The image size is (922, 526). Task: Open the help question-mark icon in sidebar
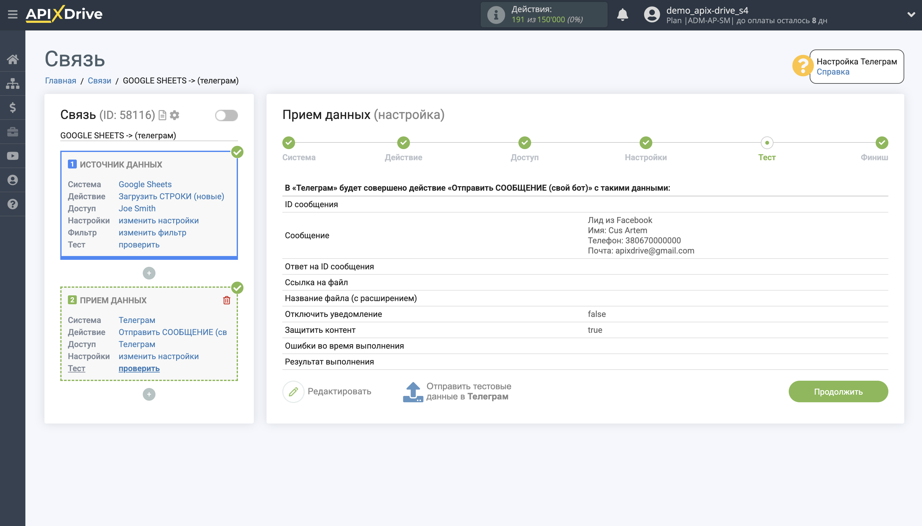pos(13,204)
